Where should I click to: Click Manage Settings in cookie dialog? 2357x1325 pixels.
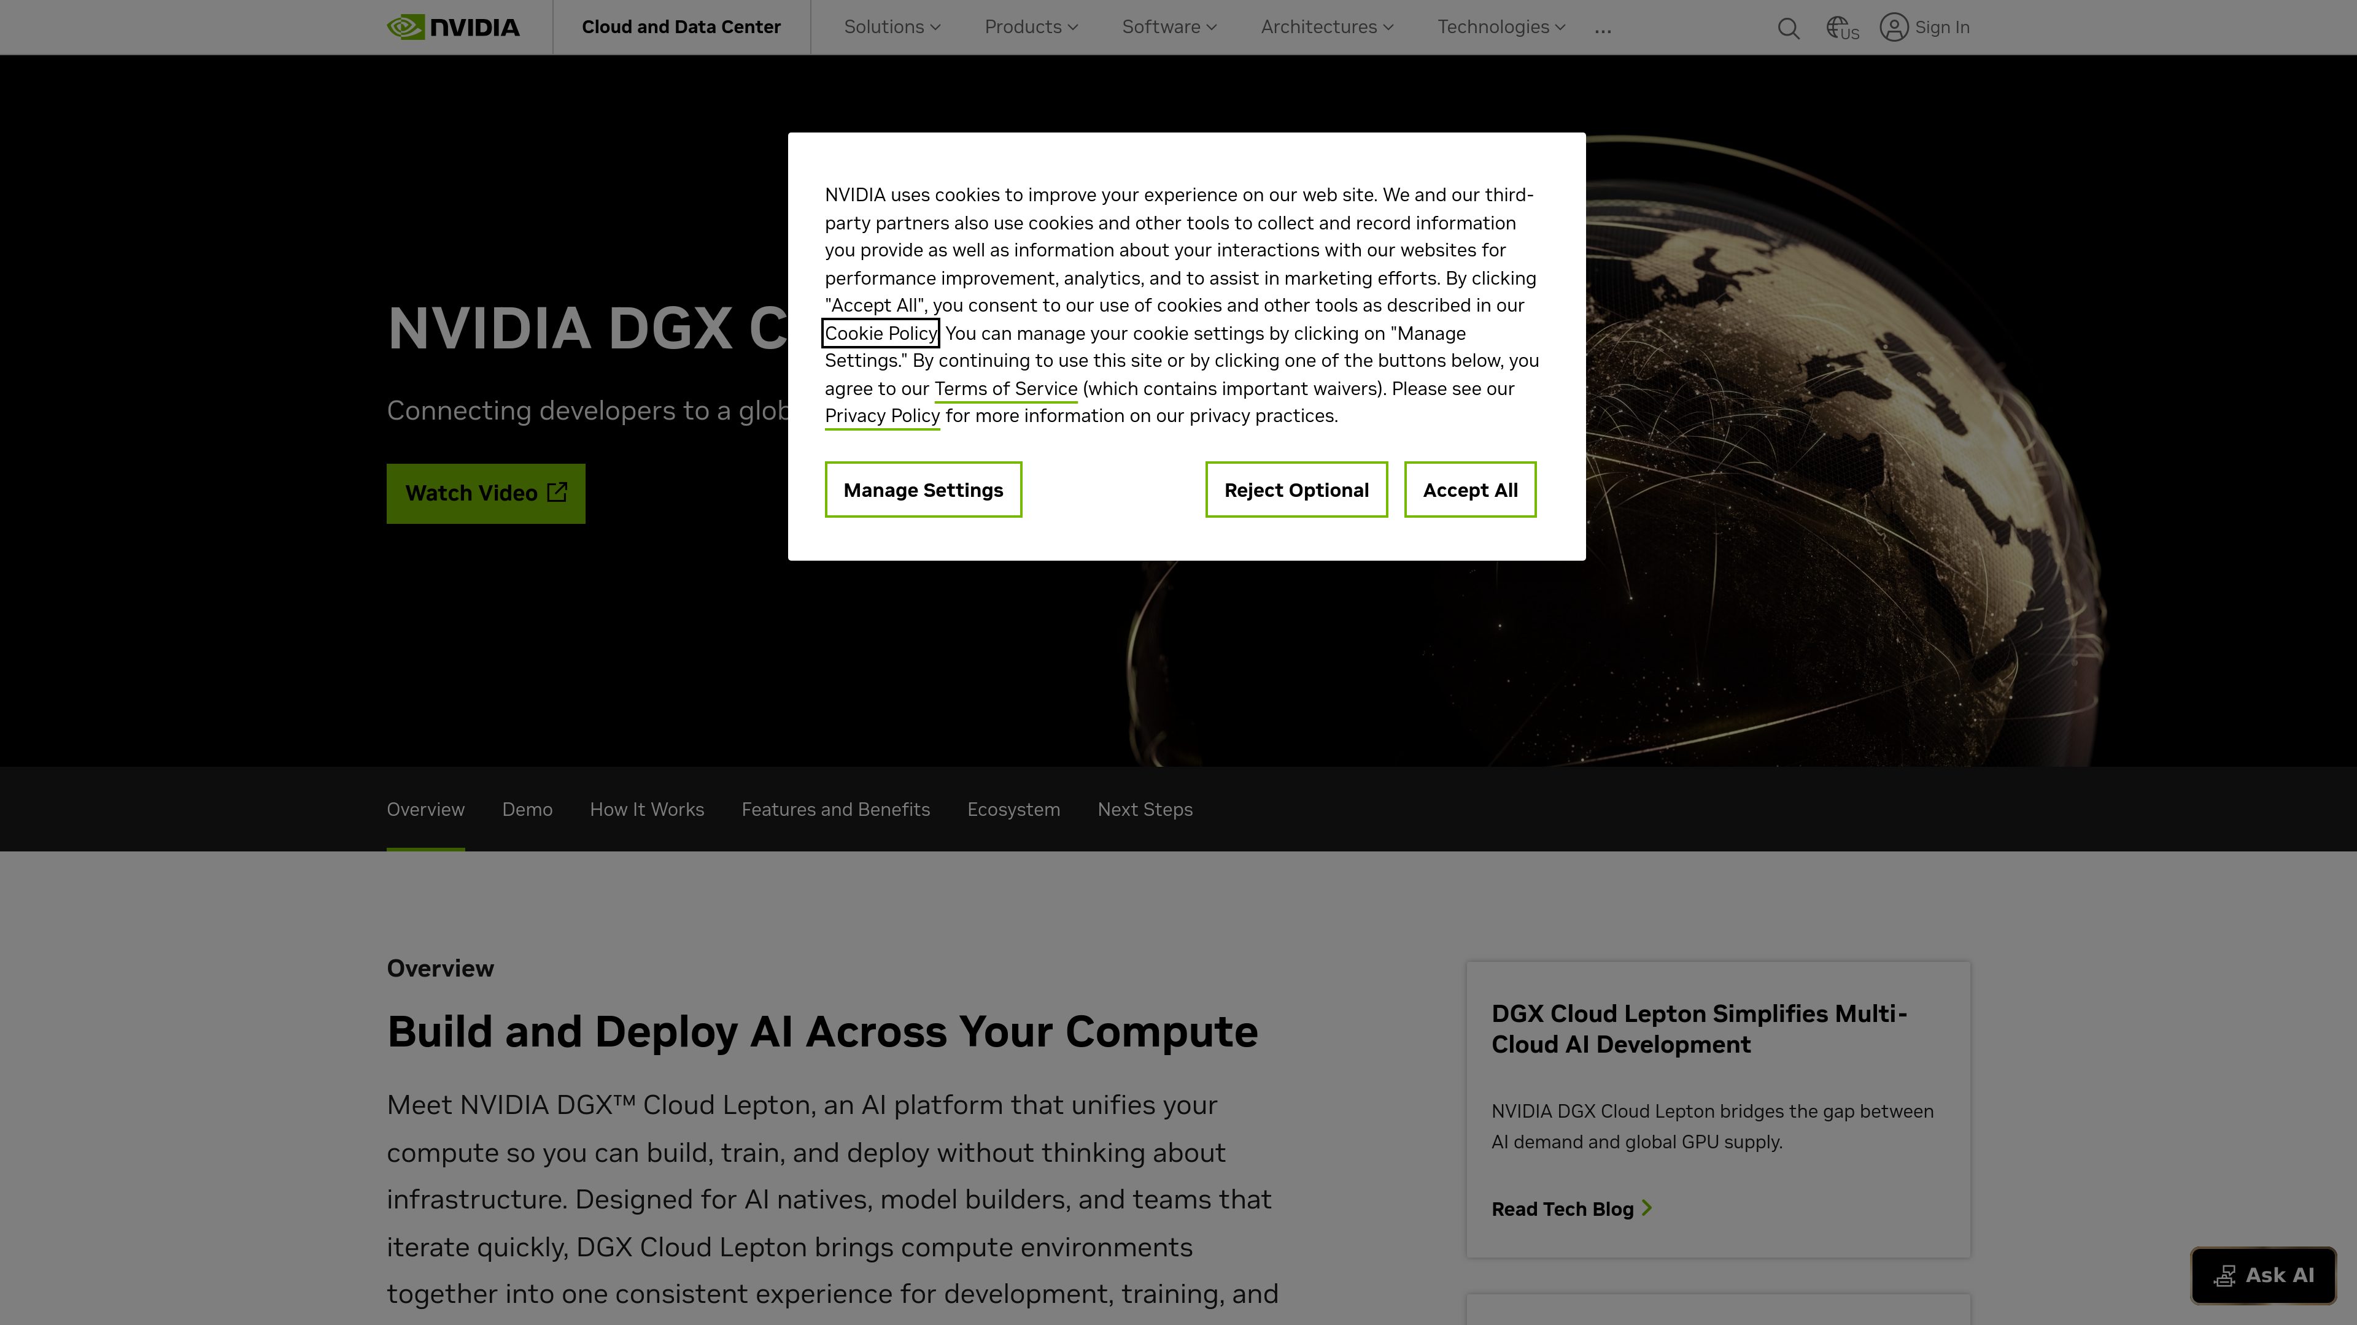click(x=923, y=490)
